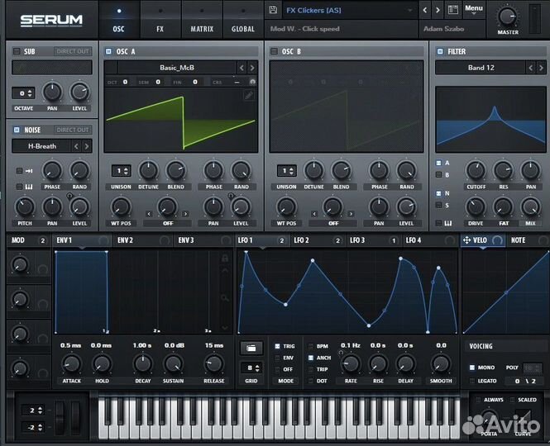Image resolution: width=550 pixels, height=446 pixels.
Task: Click the envelope zoom magnifier icon
Action: (x=225, y=298)
